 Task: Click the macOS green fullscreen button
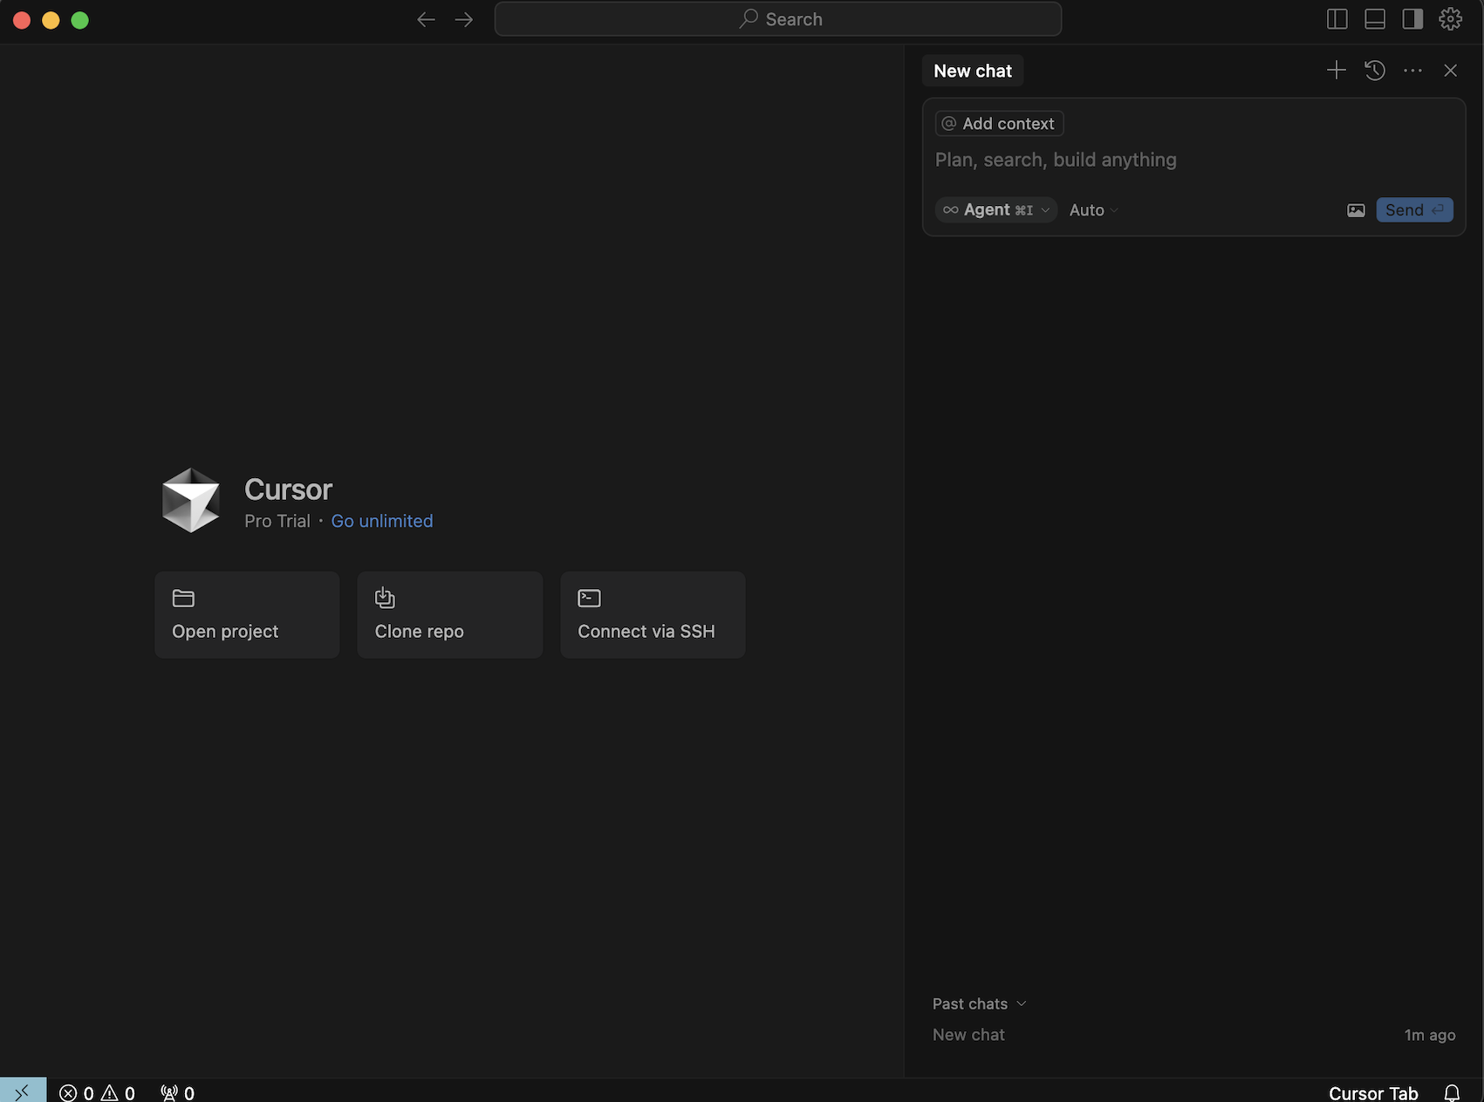[79, 20]
